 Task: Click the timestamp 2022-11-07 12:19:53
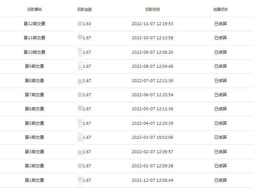[153, 24]
